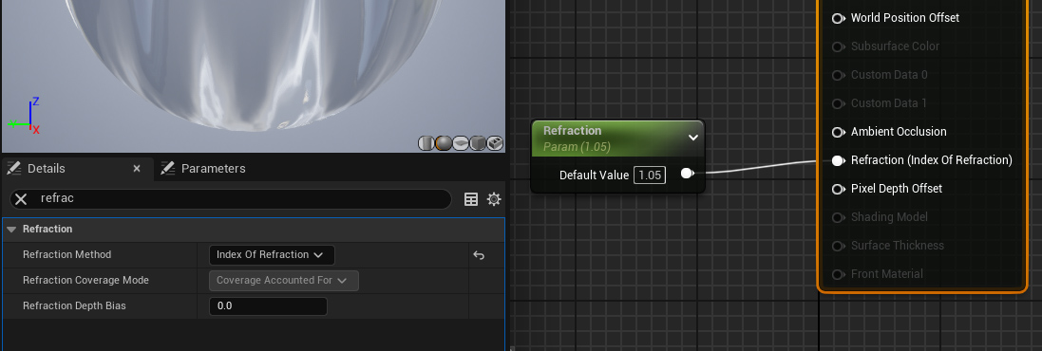
Task: Open property matrix grid view icon
Action: pyautogui.click(x=471, y=199)
